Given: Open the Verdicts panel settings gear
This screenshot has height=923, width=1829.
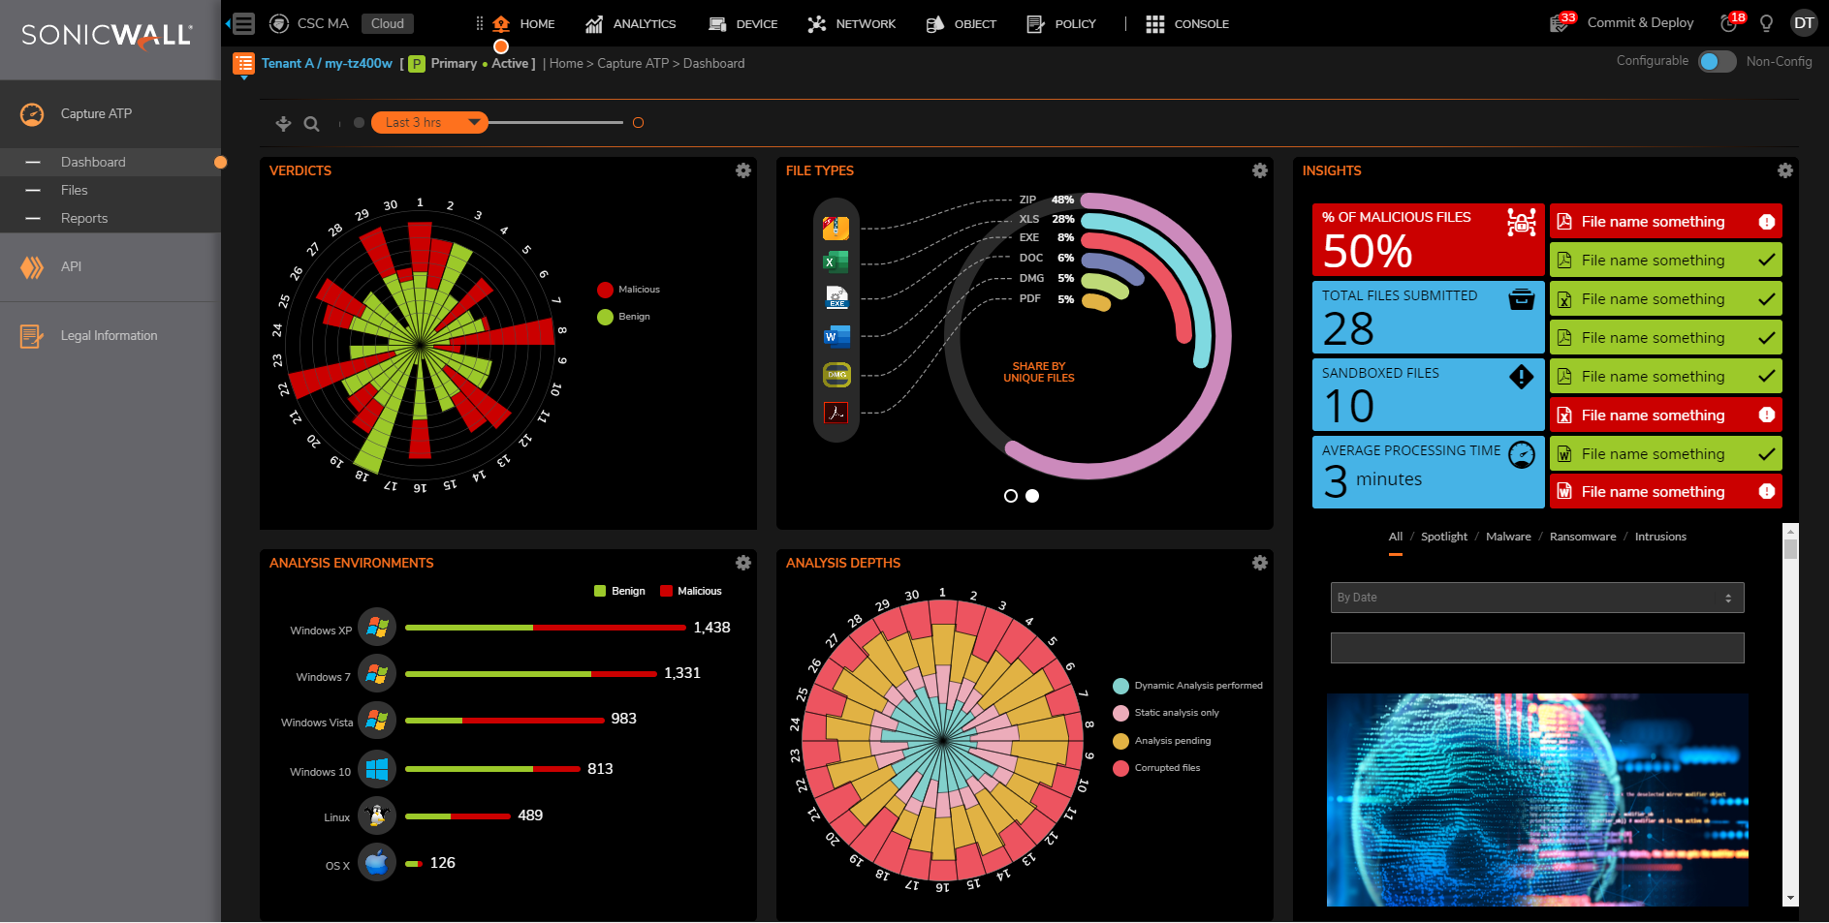Looking at the screenshot, I should click(743, 170).
